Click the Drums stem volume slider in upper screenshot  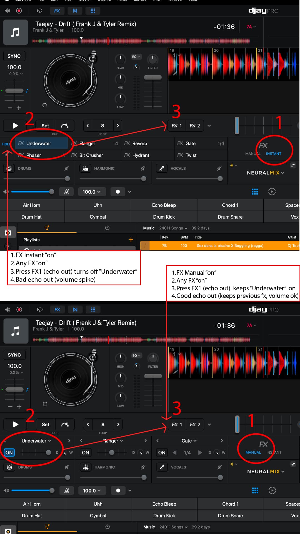pyautogui.click(x=36, y=179)
